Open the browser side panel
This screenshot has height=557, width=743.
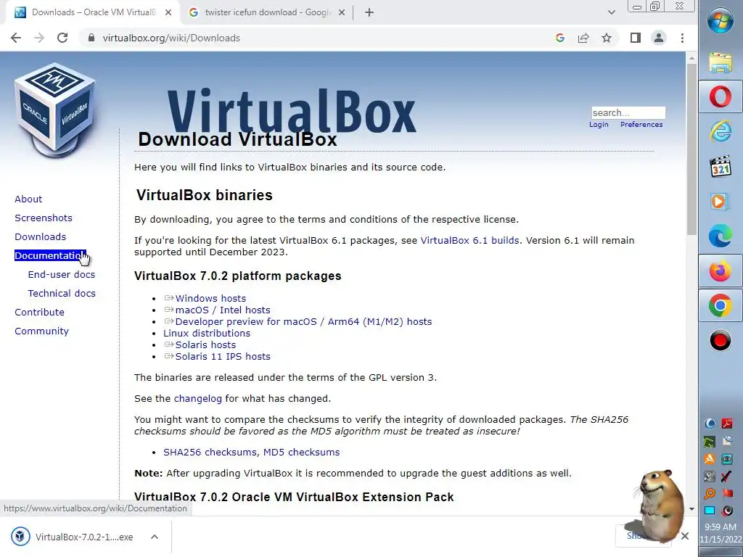636,38
